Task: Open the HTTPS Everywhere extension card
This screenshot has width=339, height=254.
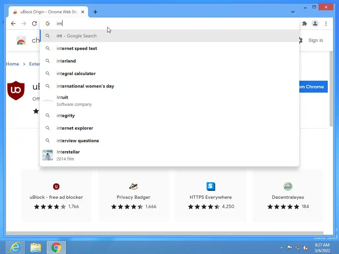Action: (211, 196)
